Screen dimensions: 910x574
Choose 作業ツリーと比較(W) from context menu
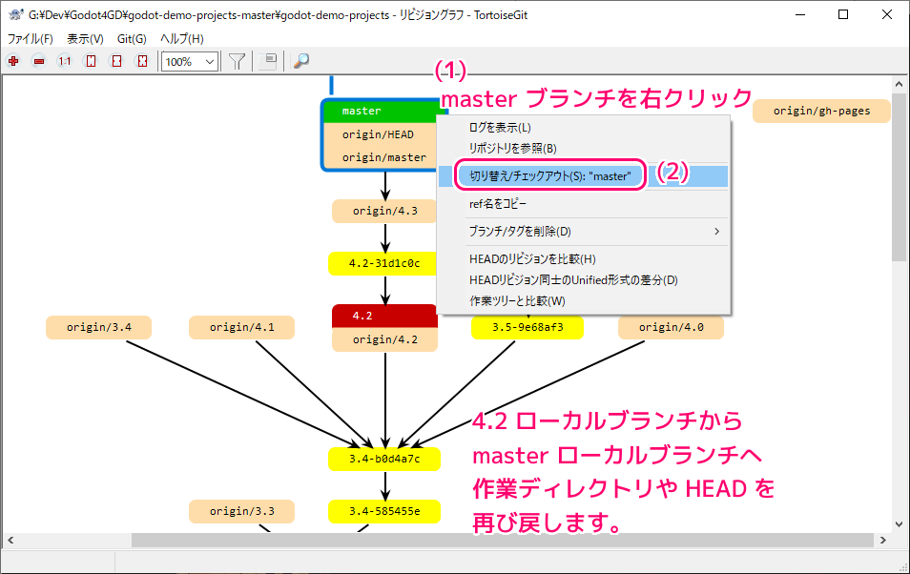point(583,300)
